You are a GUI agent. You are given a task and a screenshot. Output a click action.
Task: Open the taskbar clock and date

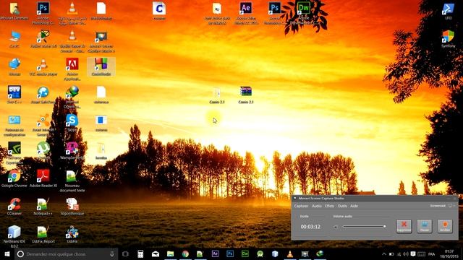point(449,253)
